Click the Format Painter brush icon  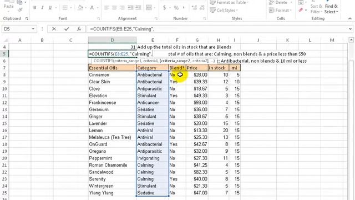coord(20,9)
